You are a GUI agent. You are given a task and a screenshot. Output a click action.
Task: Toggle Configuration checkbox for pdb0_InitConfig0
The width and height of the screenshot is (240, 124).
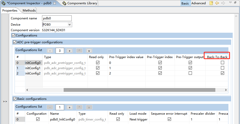click(x=38, y=119)
